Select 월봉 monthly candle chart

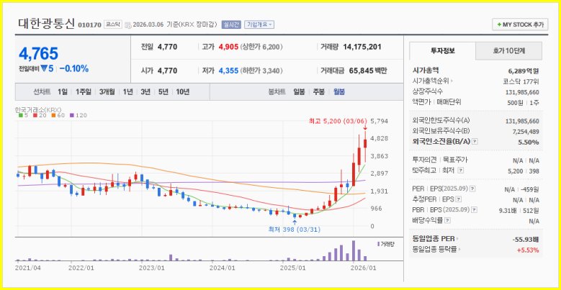pyautogui.click(x=339, y=92)
